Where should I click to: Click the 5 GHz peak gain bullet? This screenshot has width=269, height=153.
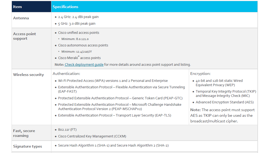click(77, 24)
